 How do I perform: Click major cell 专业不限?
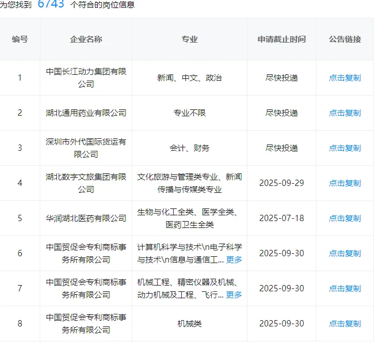pos(190,113)
